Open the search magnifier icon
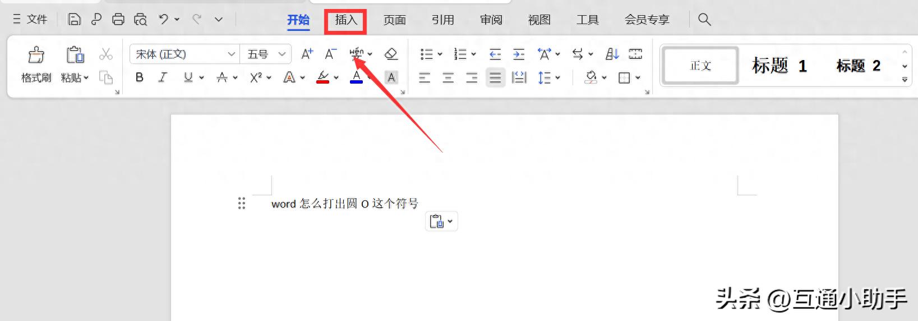The width and height of the screenshot is (918, 321). (704, 19)
